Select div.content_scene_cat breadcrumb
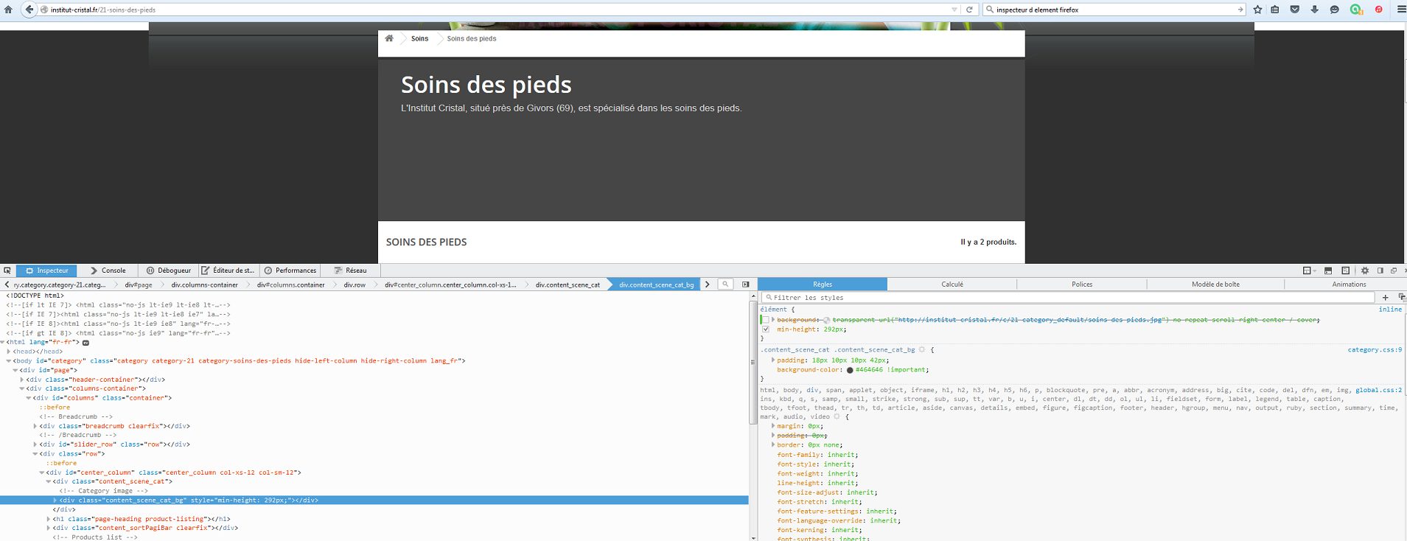 (x=568, y=285)
